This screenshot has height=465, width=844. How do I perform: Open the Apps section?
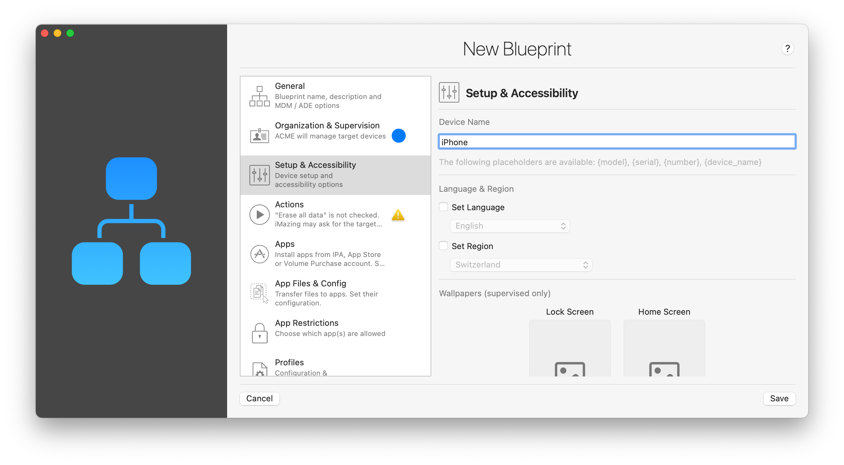coord(335,254)
